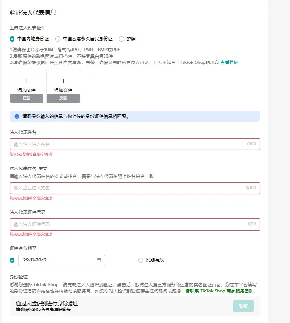Select the 护照 radio option
The width and height of the screenshot is (290, 323).
pos(121,39)
